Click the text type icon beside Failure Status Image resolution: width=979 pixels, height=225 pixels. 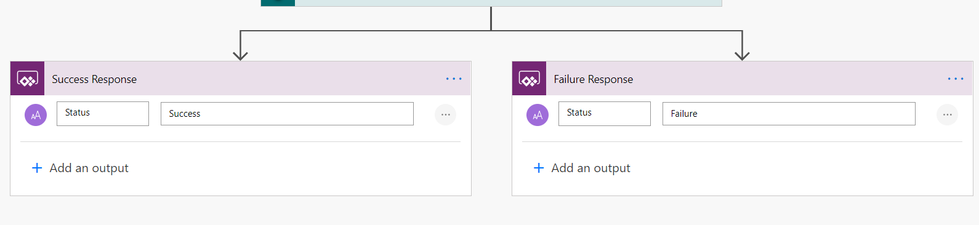[538, 115]
